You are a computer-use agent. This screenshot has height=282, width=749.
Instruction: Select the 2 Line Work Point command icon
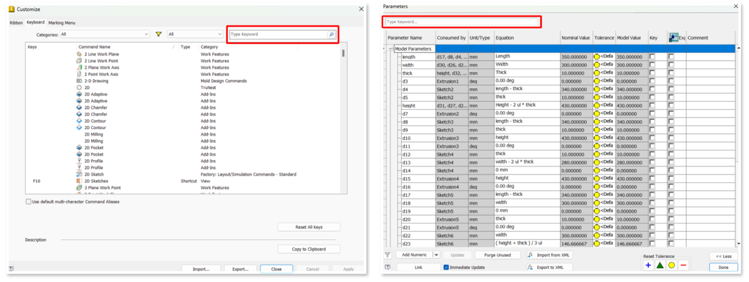click(79, 61)
